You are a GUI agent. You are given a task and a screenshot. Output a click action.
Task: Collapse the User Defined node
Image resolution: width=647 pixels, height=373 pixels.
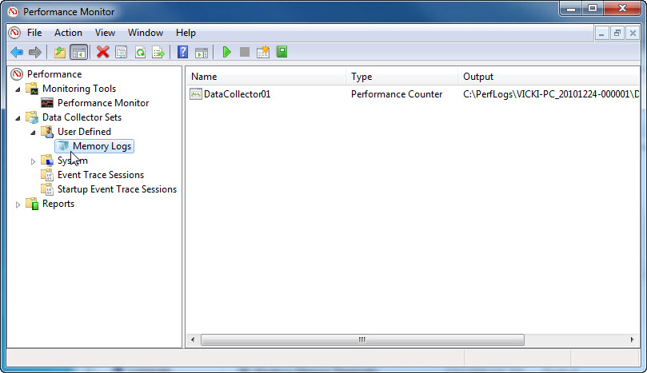coord(33,133)
